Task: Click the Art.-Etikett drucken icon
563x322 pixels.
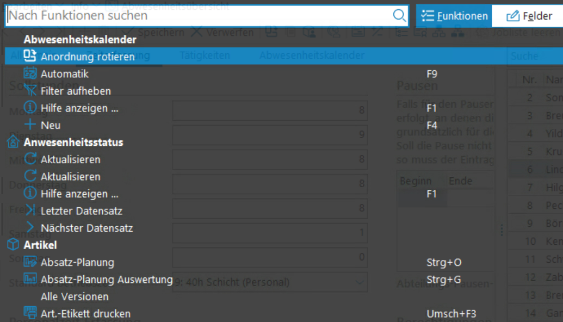Action: (30, 313)
